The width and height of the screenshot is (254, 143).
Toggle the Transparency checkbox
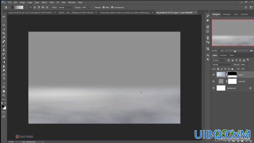(x=112, y=7)
